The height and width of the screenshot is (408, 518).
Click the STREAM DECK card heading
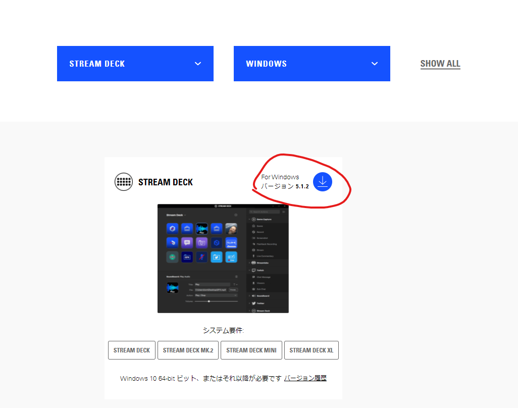pos(166,182)
